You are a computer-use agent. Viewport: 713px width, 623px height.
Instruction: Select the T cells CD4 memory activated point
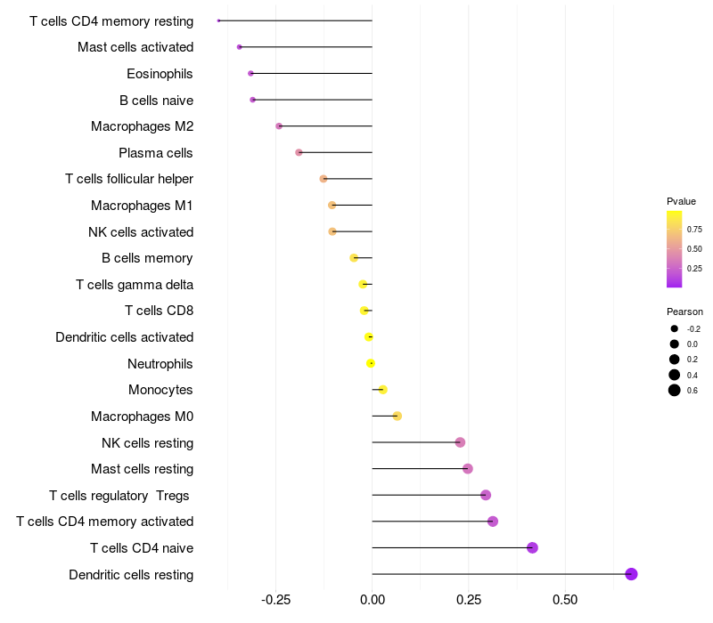tap(493, 522)
